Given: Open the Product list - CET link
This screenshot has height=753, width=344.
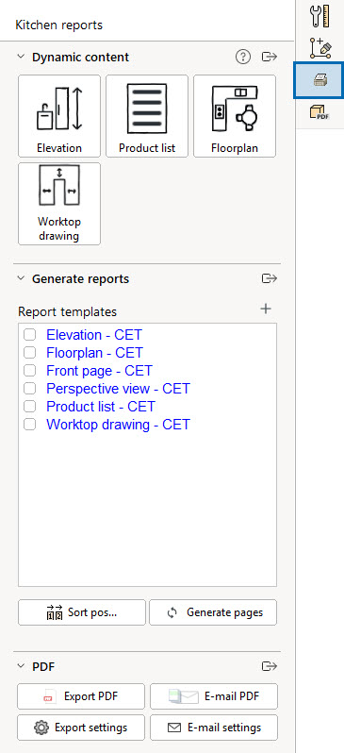Looking at the screenshot, I should click(x=101, y=407).
